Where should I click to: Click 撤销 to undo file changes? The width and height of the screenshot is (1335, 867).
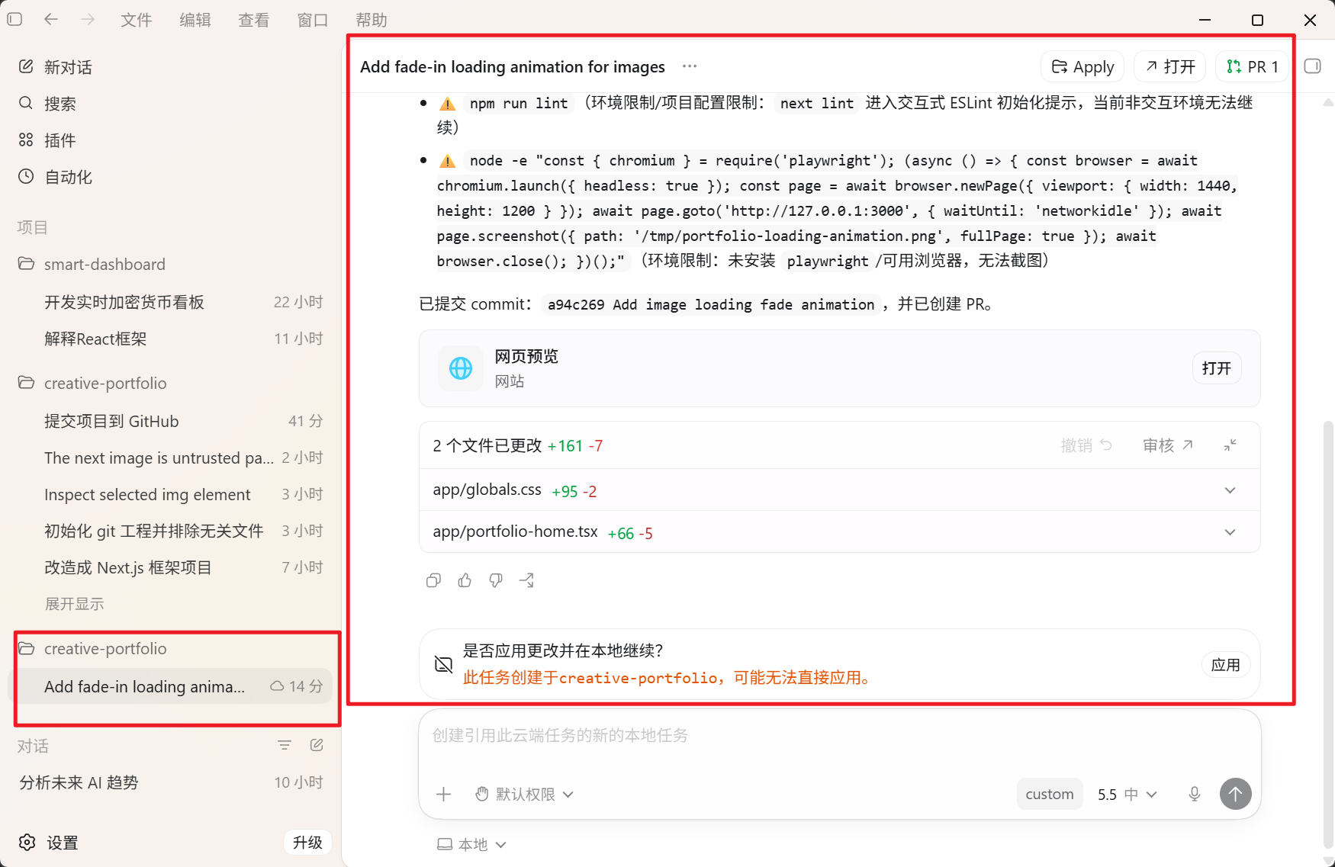tap(1086, 445)
